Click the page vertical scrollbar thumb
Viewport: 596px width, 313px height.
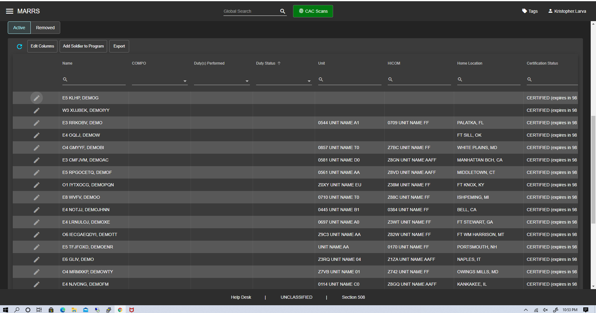tap(593, 169)
